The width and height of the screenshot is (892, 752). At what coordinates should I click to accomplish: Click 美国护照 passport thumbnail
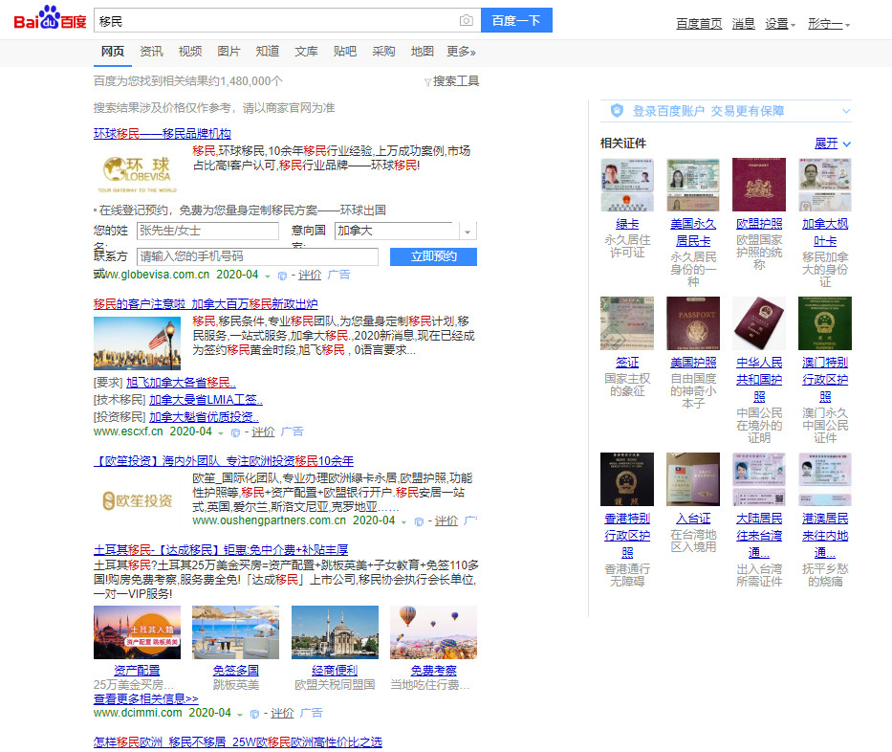tap(693, 322)
